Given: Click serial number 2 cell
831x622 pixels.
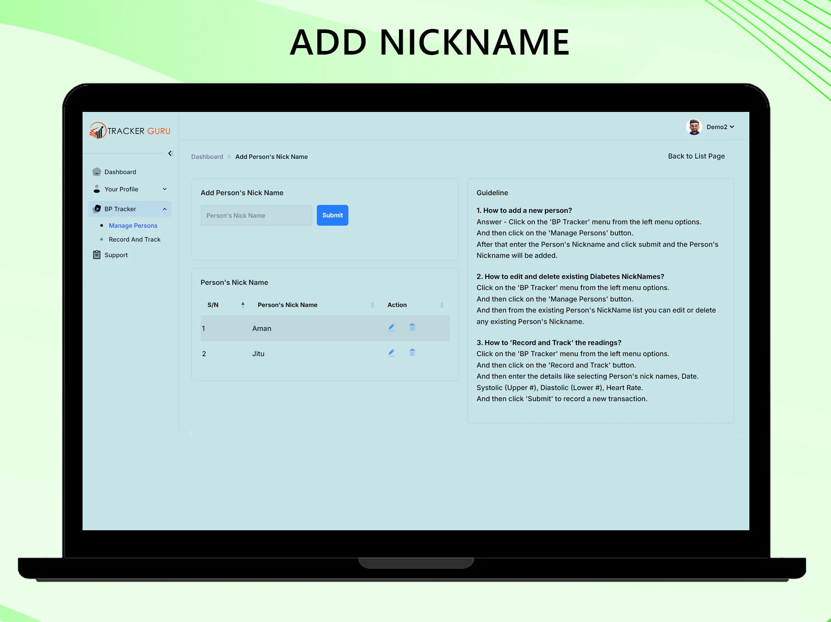Looking at the screenshot, I should pyautogui.click(x=204, y=354).
